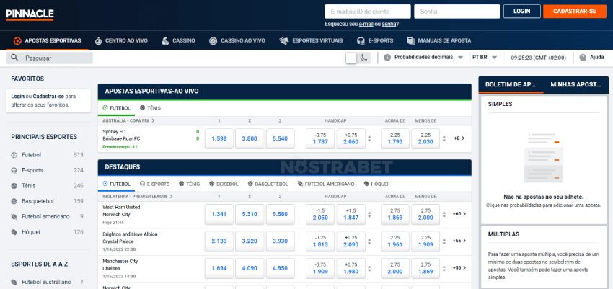Viewport: 613px width, 289px height.
Task: Expand +55 markets for Brighton match
Action: point(459,241)
